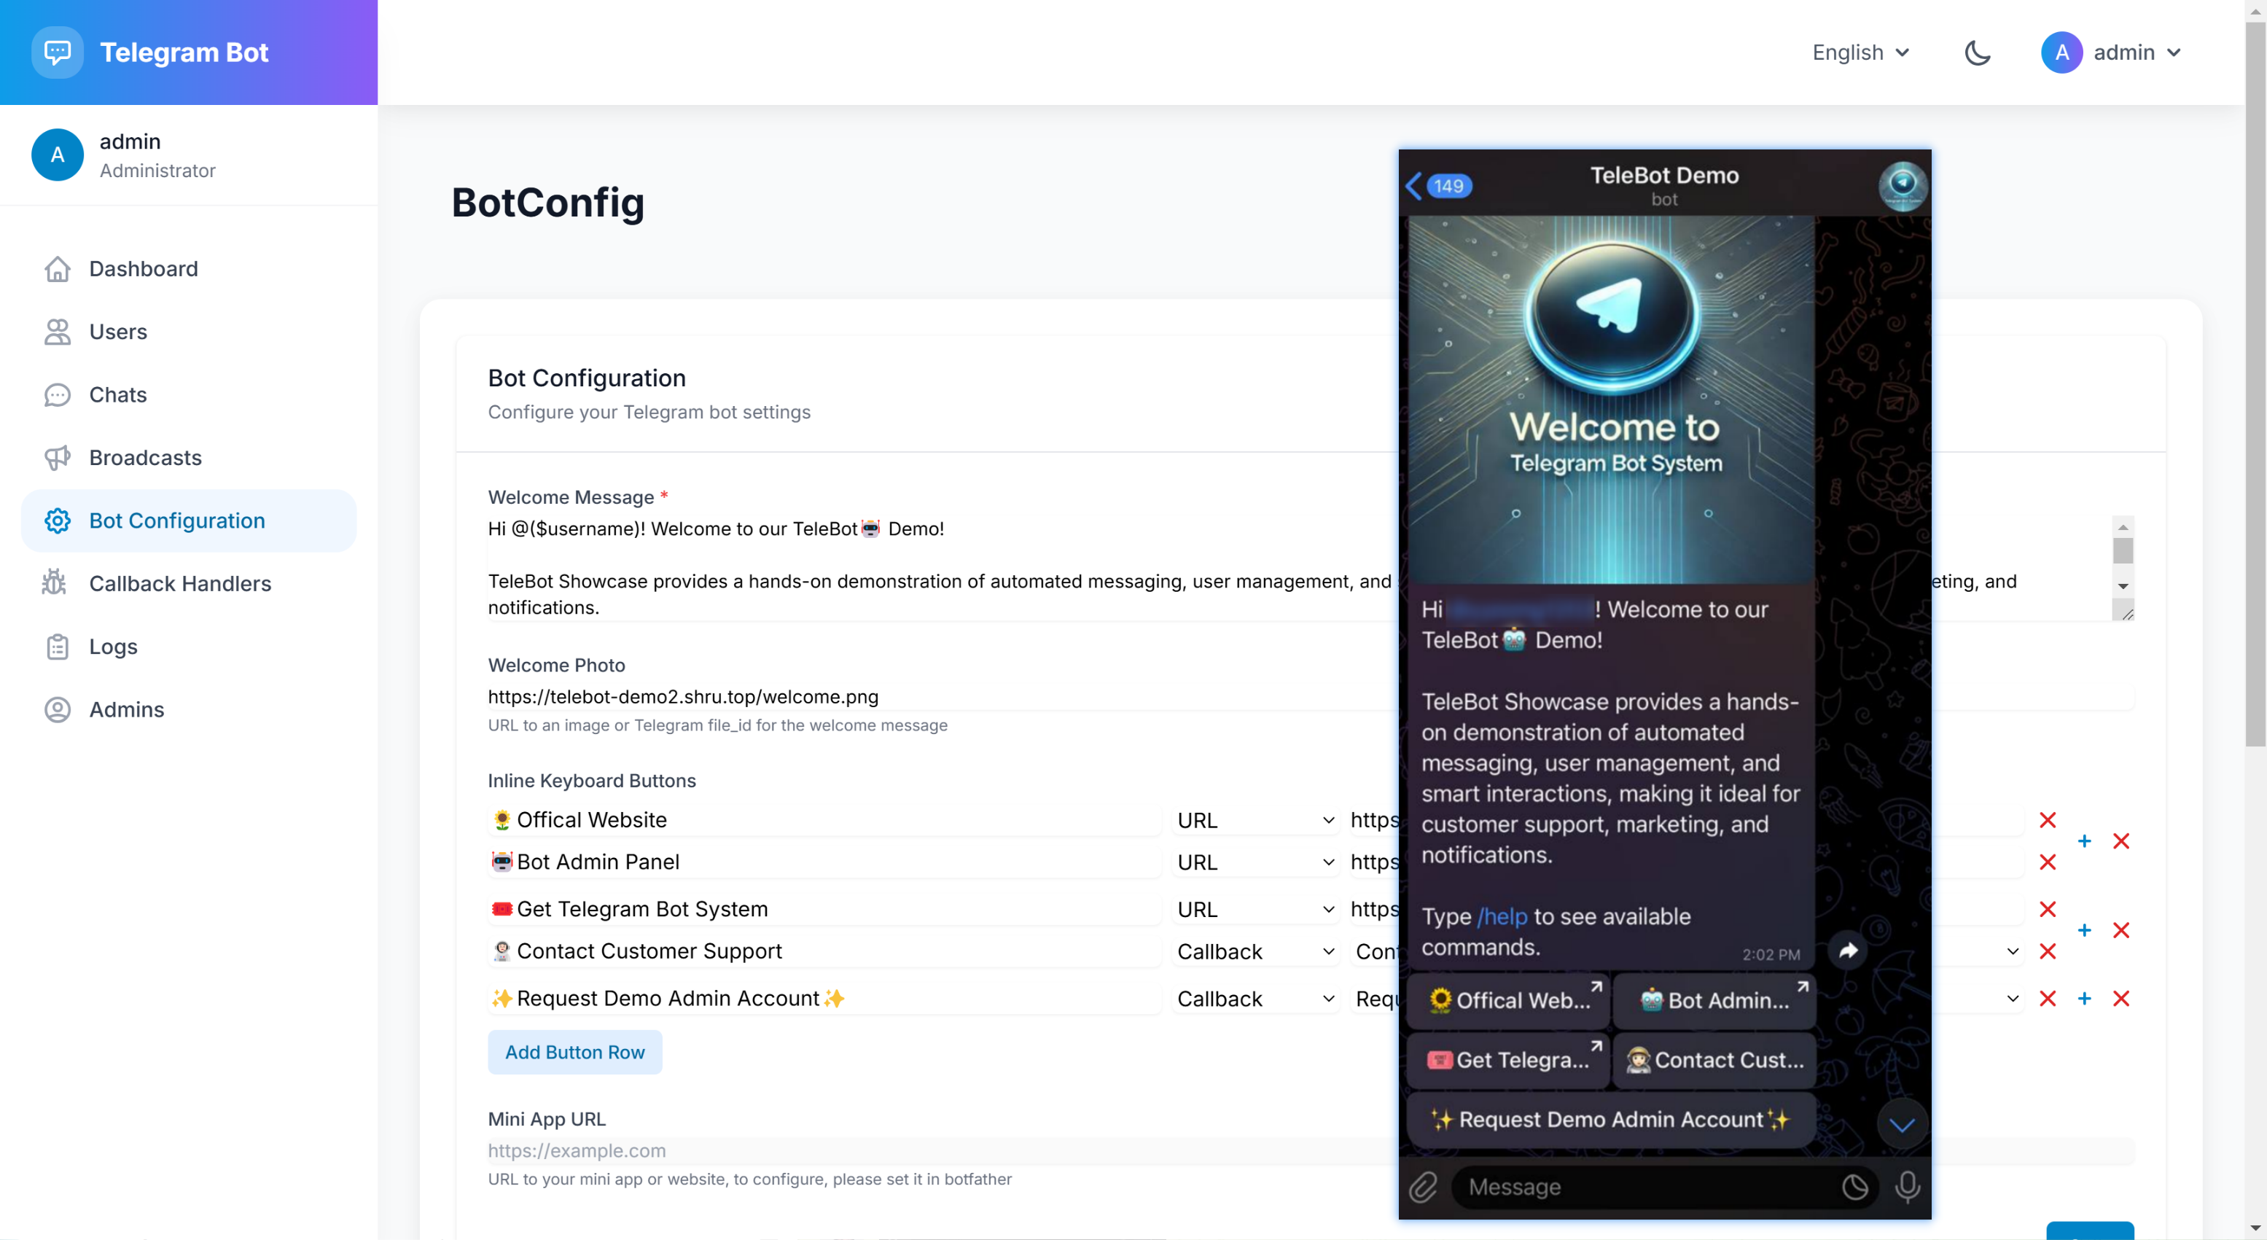This screenshot has width=2267, height=1240.
Task: Click the Admins person-circle icon
Action: (57, 709)
